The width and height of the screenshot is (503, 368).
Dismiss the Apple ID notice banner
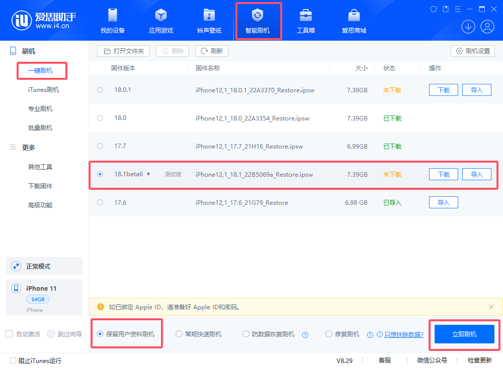coord(491,307)
